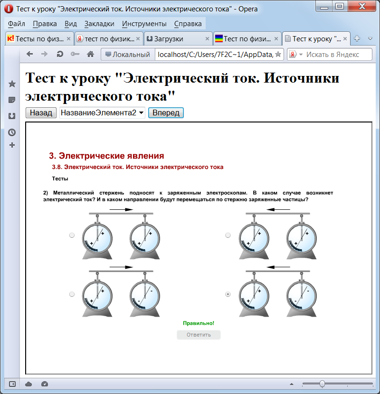Close the "Тест по физи..." tab
The width and height of the screenshot is (380, 394).
tap(276, 39)
